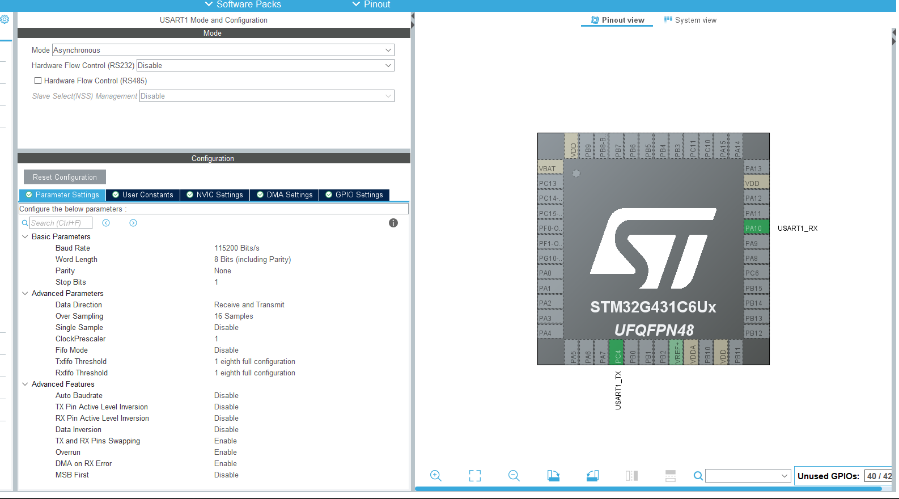The image size is (899, 499).
Task: Switch to System view tab
Action: click(x=690, y=20)
